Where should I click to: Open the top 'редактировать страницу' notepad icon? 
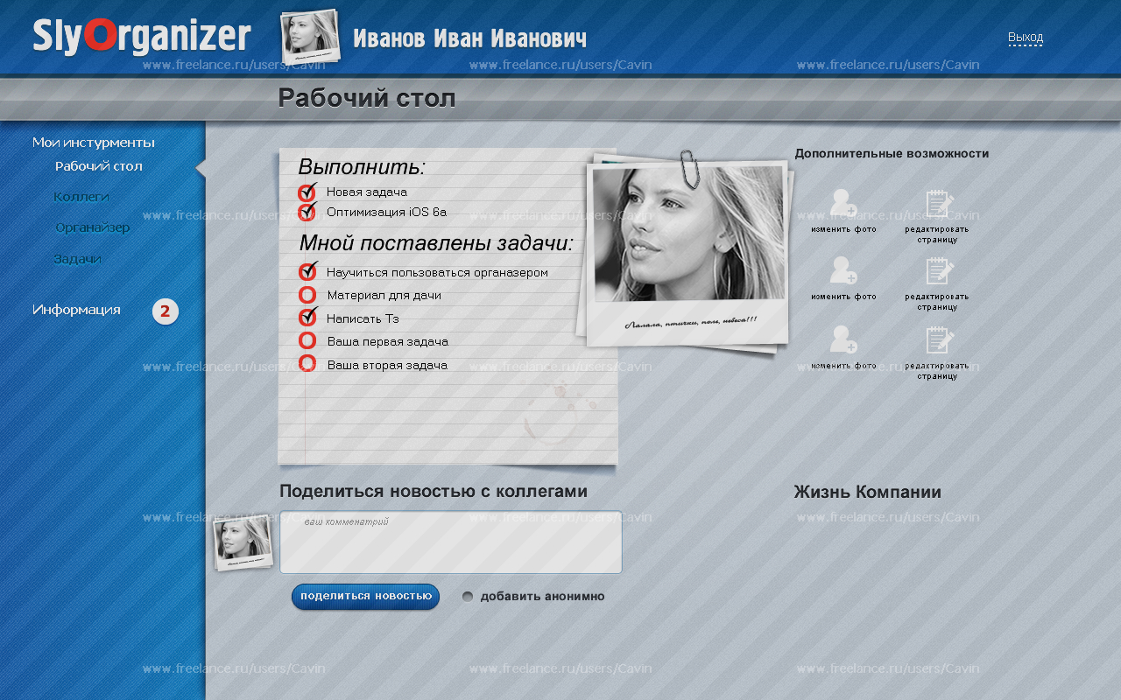[939, 204]
